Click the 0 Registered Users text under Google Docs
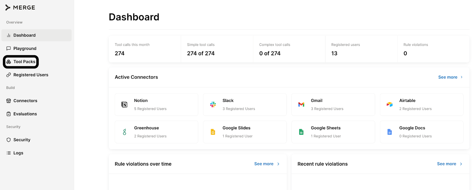Image resolution: width=476 pixels, height=190 pixels. [415, 136]
